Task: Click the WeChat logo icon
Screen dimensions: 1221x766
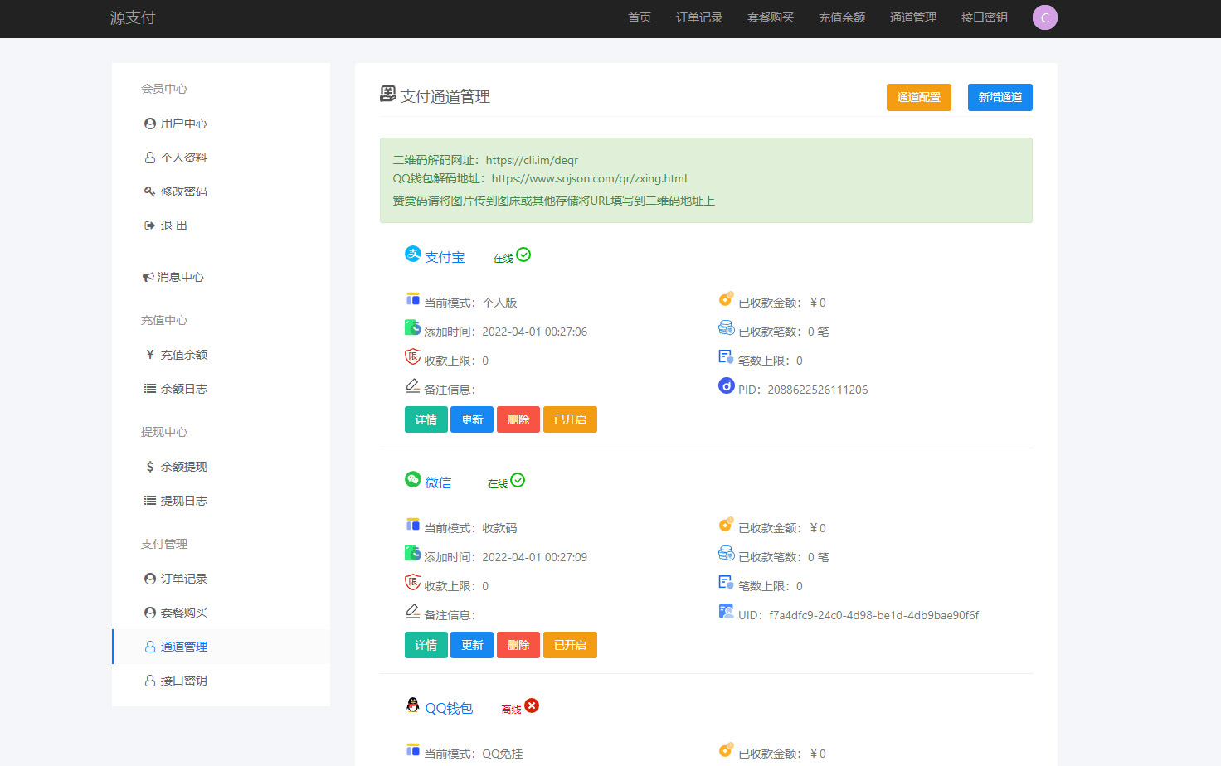Action: (x=412, y=479)
